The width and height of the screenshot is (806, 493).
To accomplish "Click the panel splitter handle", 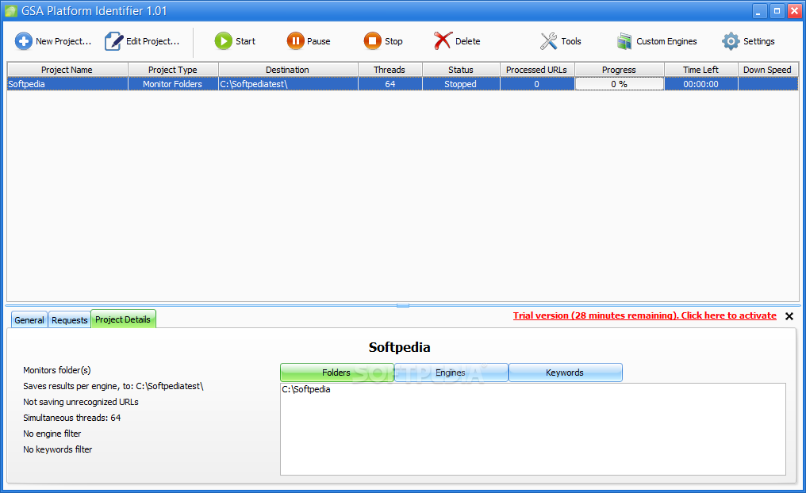I will [x=403, y=305].
